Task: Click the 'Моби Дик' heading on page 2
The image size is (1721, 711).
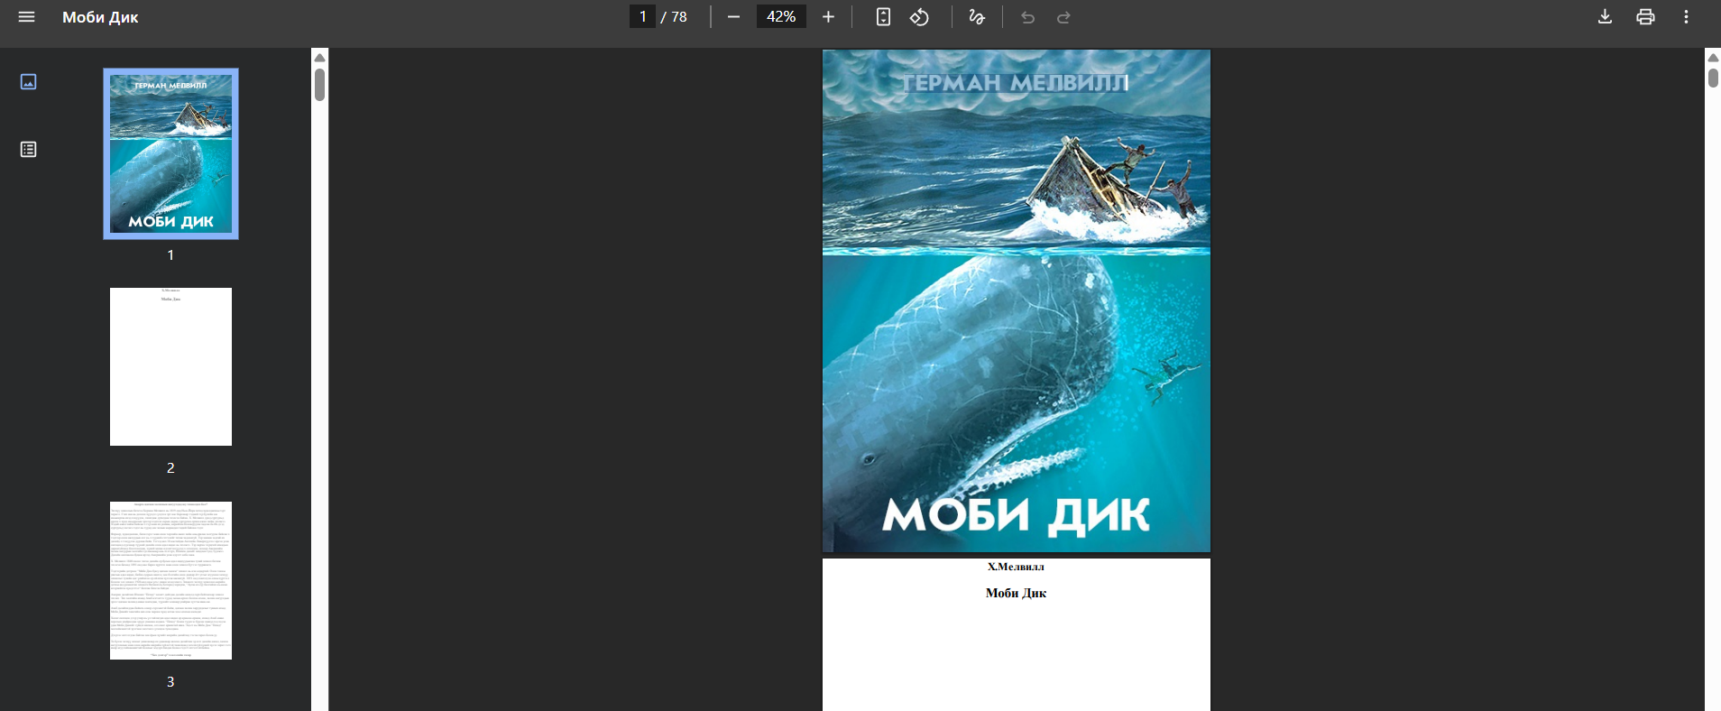Action: click(1016, 593)
